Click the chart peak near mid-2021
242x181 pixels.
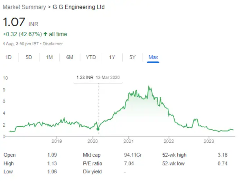click(149, 86)
